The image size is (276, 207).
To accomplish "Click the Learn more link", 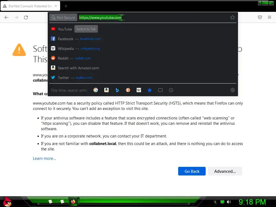I will pyautogui.click(x=44, y=158).
